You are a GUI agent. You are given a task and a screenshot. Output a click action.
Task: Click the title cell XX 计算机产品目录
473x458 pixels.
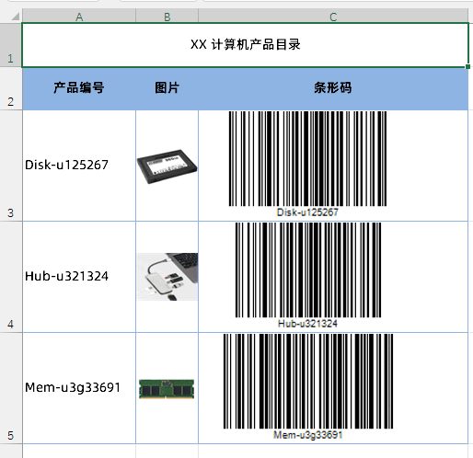click(245, 45)
